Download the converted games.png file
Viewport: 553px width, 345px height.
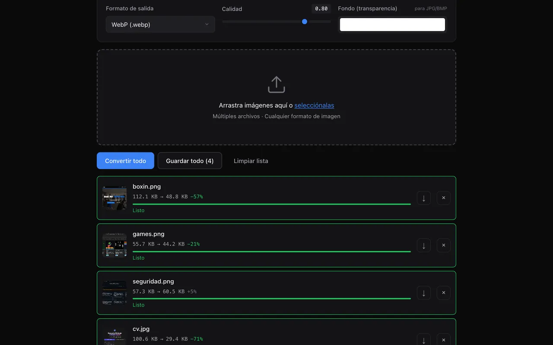tap(424, 245)
